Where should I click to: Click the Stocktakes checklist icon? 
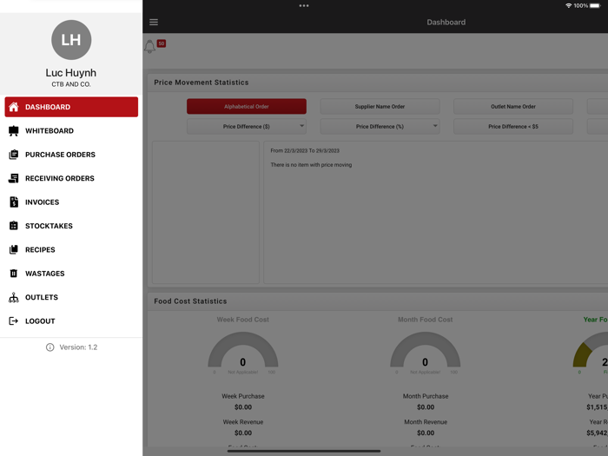click(14, 226)
